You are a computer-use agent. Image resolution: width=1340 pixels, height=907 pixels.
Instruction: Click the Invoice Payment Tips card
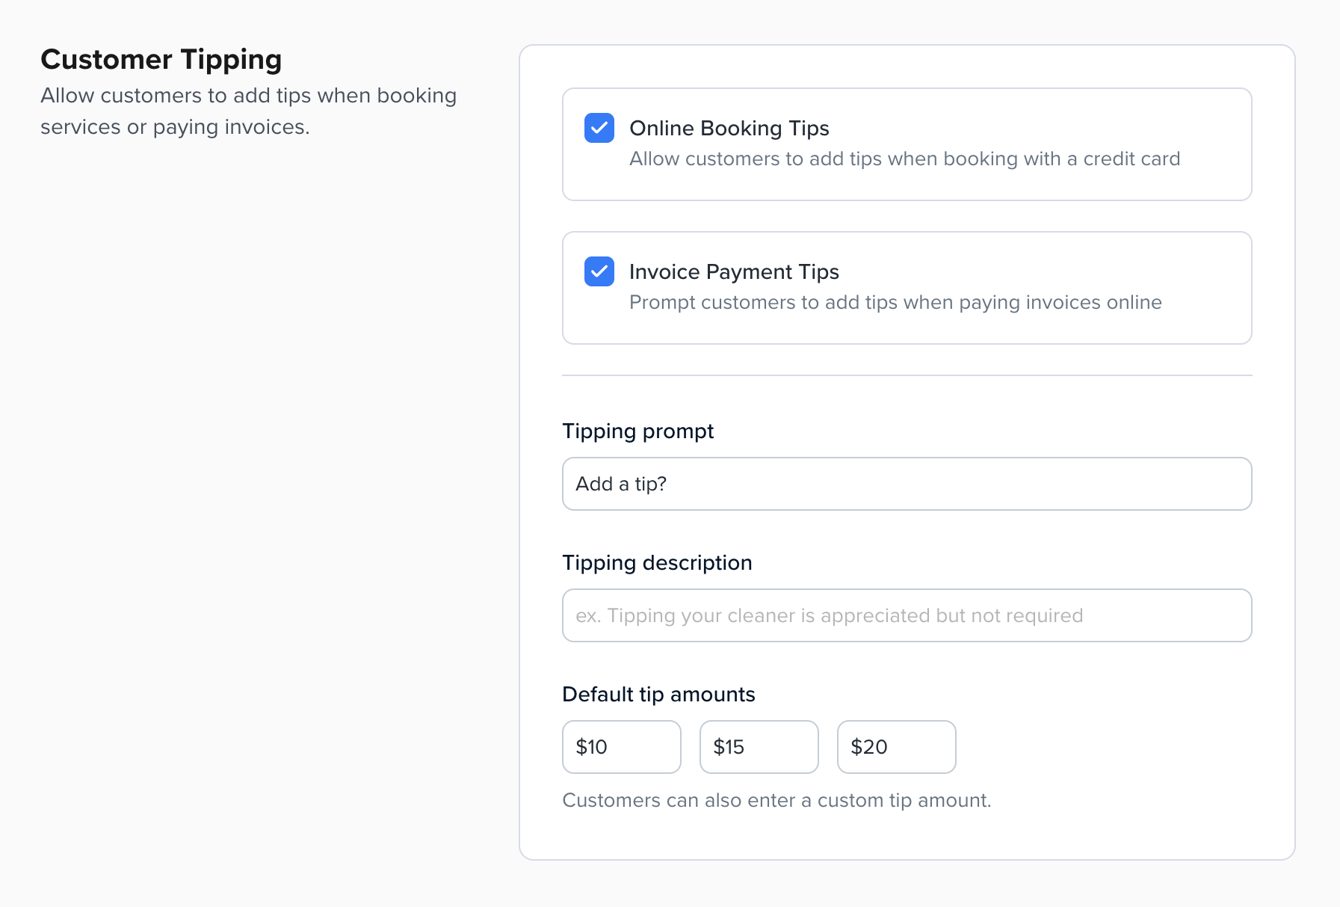[x=906, y=288]
